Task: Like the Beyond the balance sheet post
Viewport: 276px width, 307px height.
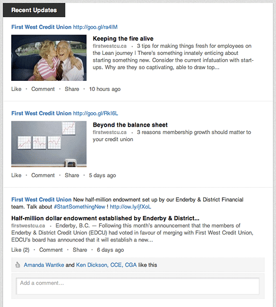Action: click(16, 175)
